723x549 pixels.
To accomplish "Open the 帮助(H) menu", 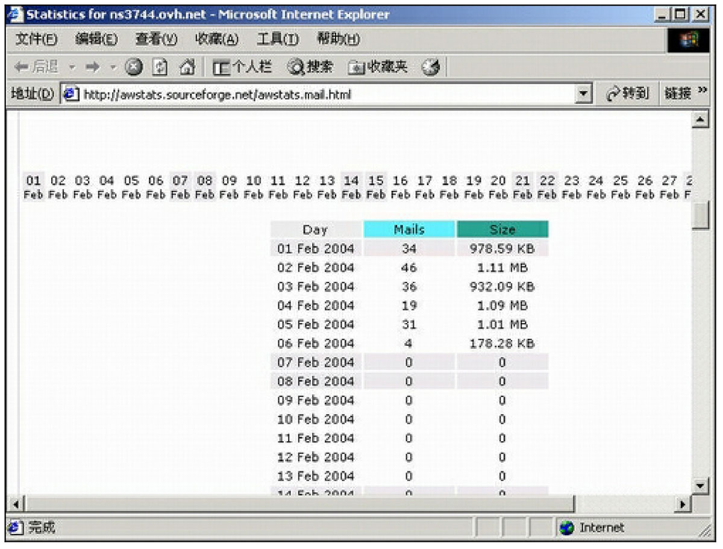I will 338,40.
